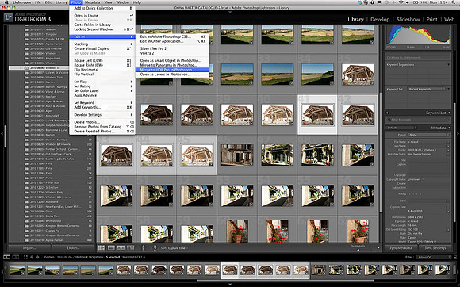460x287 pixels.
Task: Switch to the Develop module
Action: [380, 20]
